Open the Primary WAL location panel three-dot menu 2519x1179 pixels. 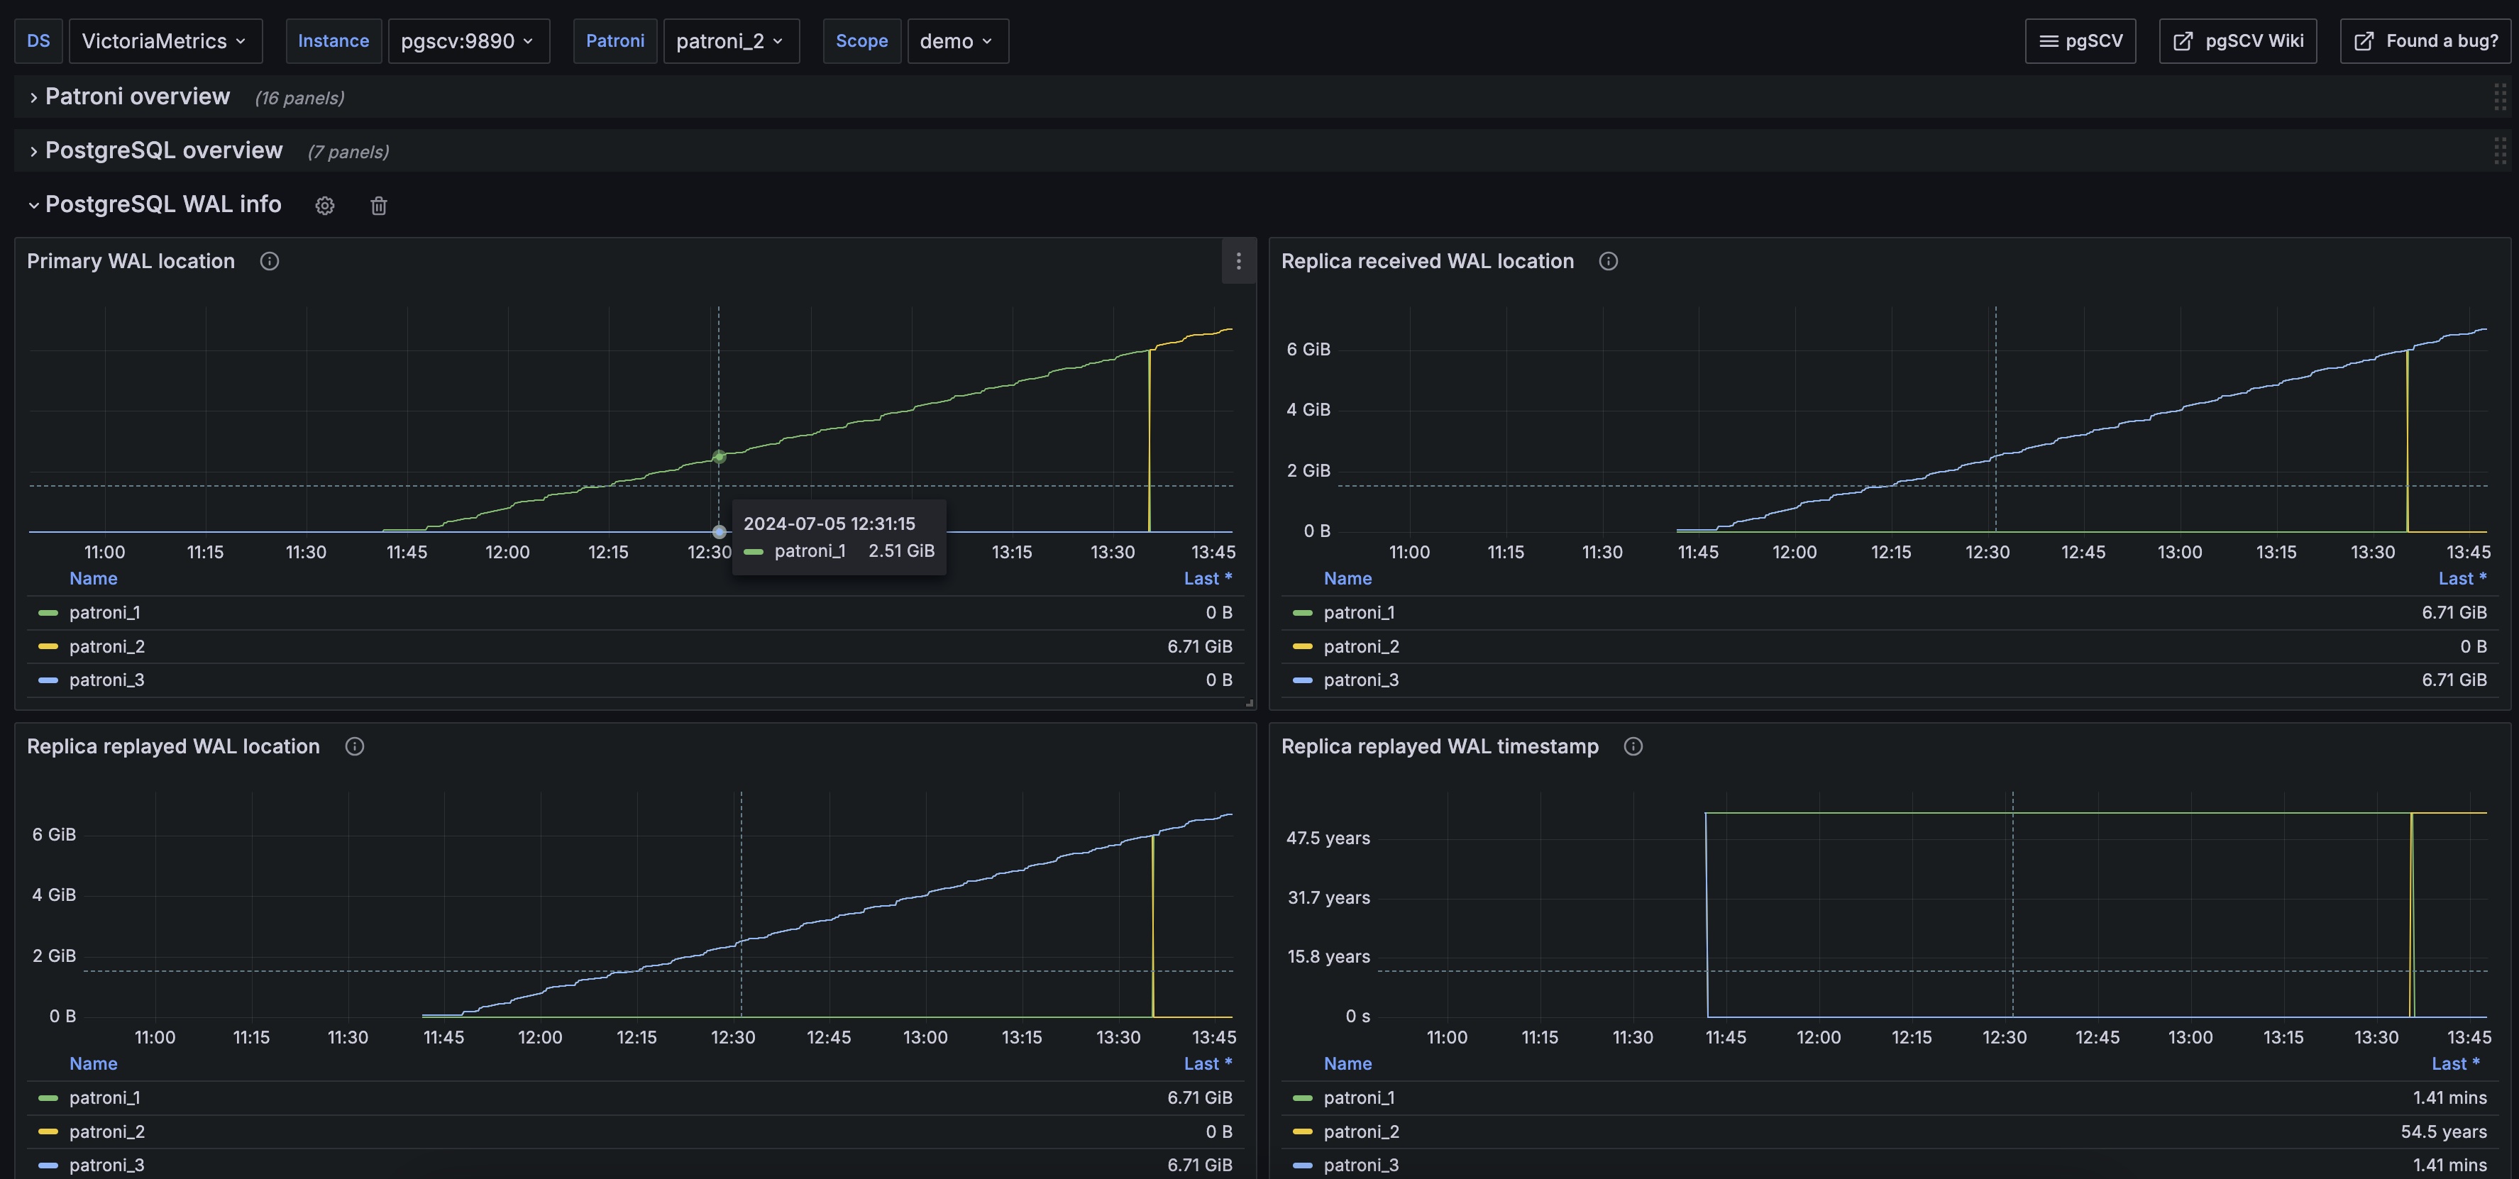tap(1238, 261)
